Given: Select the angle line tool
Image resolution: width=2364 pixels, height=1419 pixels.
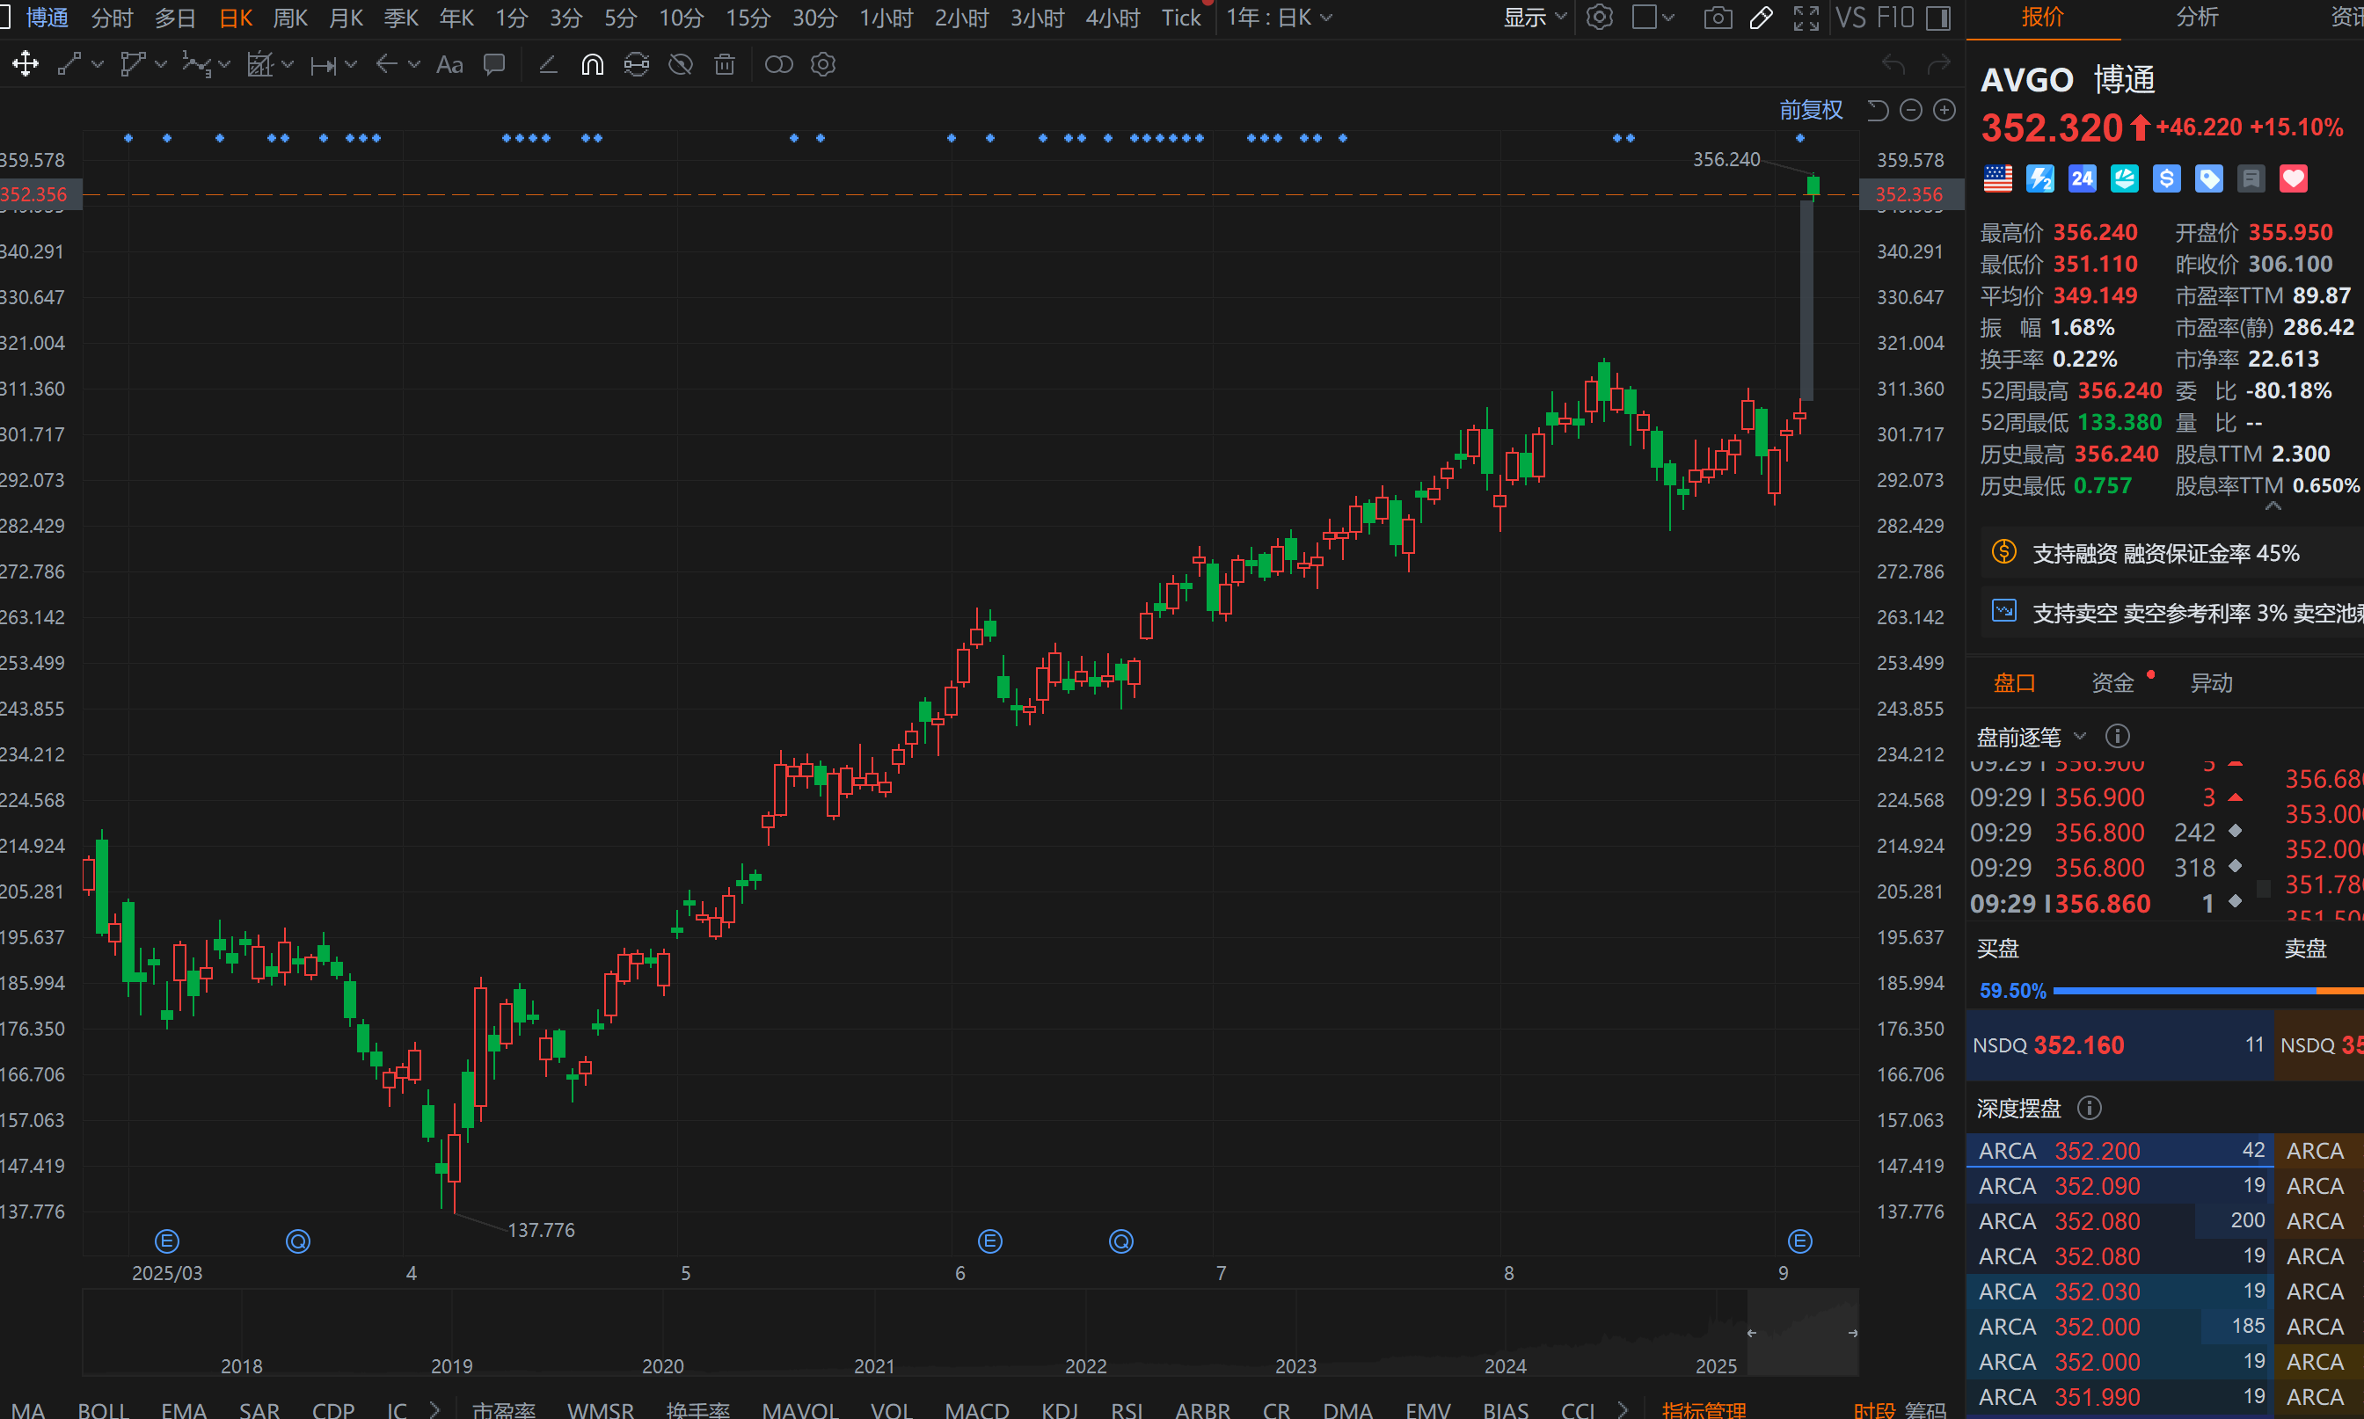Looking at the screenshot, I should [548, 64].
